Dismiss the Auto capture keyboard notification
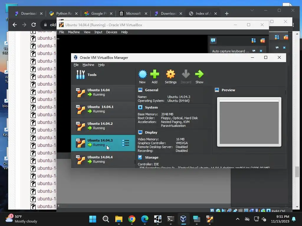Image resolution: width=302 pixels, height=226 pixels. [x=261, y=51]
